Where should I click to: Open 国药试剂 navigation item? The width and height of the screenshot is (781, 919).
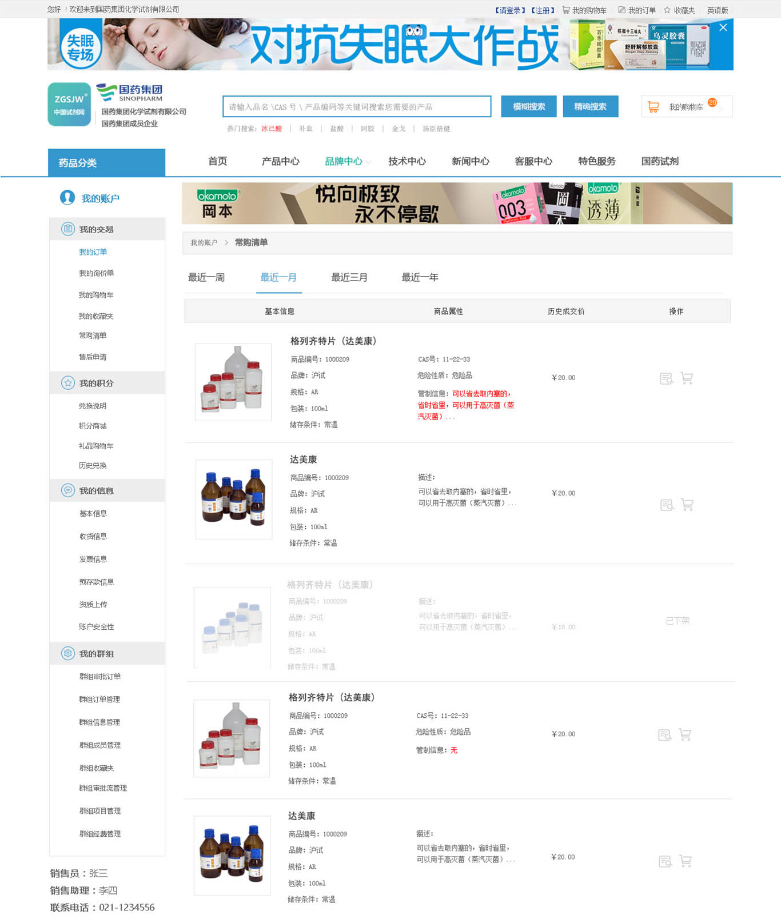(660, 161)
